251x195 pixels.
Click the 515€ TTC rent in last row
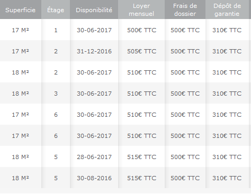142,178
